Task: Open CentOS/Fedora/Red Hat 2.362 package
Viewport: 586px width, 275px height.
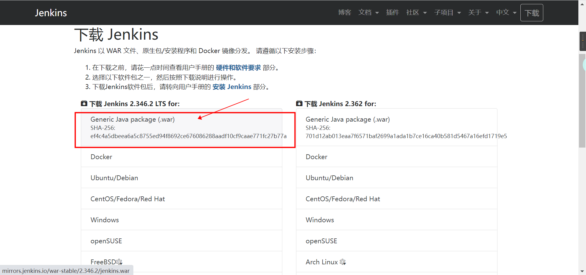Action: [x=397, y=199]
